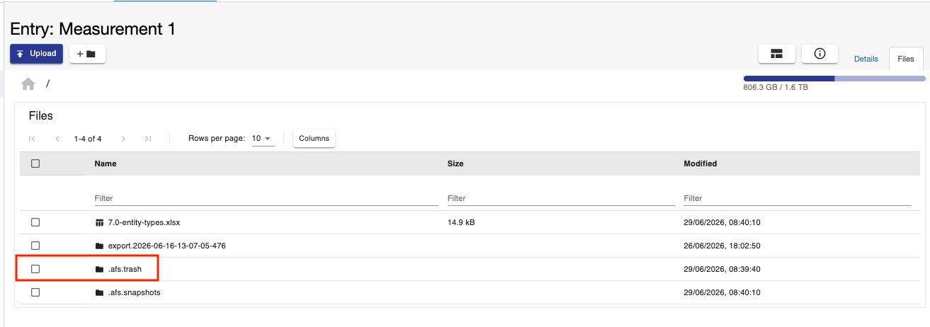The image size is (930, 327).
Task: Tick the select-all checkbox in header
Action: (x=35, y=163)
